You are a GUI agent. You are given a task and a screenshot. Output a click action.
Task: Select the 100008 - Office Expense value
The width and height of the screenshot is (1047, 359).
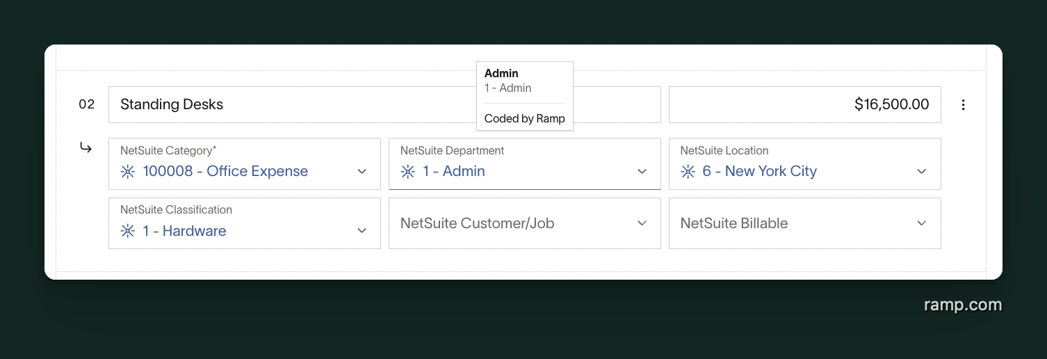coord(225,172)
